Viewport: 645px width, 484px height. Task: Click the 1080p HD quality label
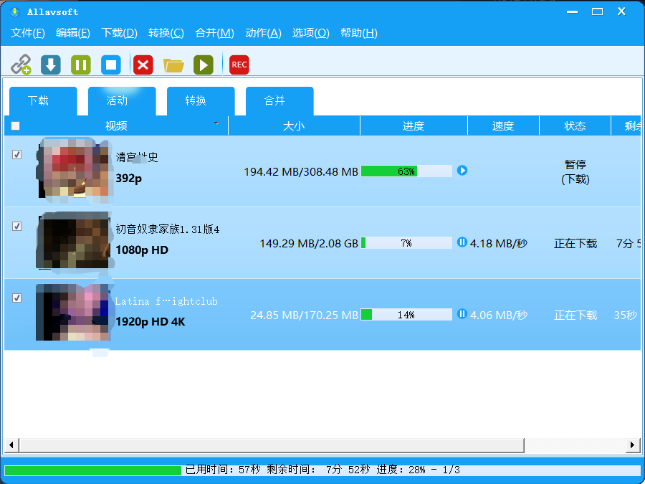pos(142,250)
